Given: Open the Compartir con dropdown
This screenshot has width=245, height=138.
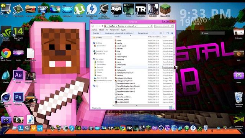Looking at the screenshot, I should click(x=144, y=33).
